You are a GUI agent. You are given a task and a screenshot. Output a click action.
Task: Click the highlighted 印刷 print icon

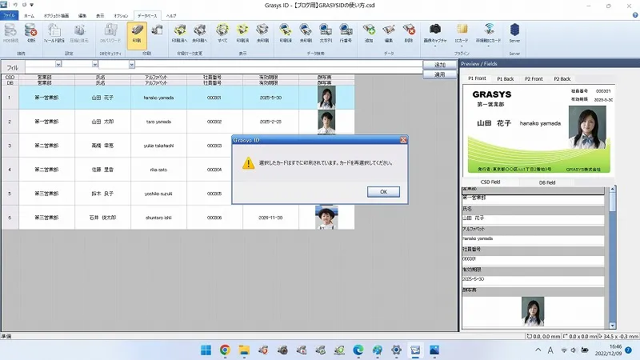tap(137, 35)
